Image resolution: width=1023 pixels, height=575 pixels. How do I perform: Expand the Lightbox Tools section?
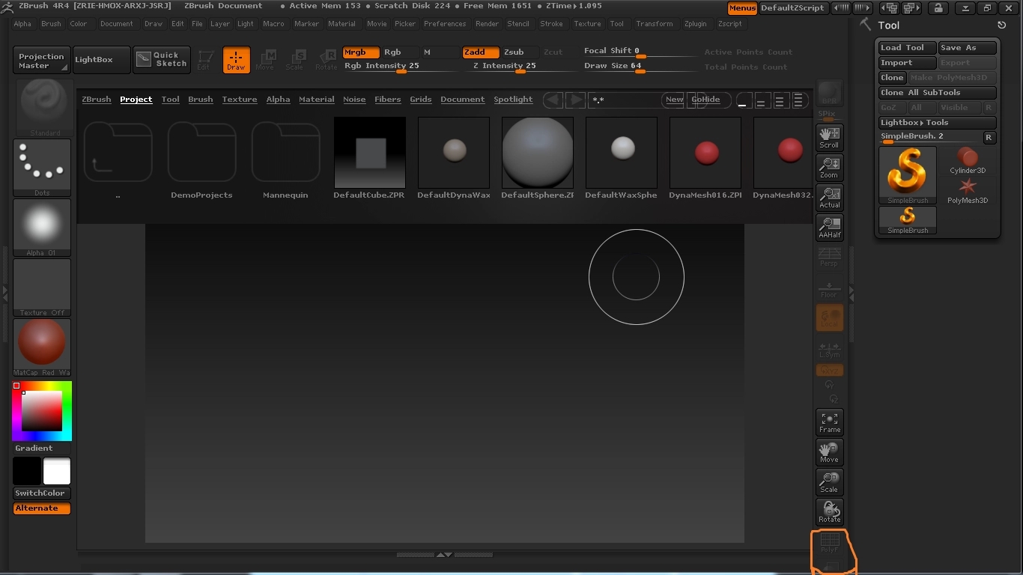(x=938, y=123)
